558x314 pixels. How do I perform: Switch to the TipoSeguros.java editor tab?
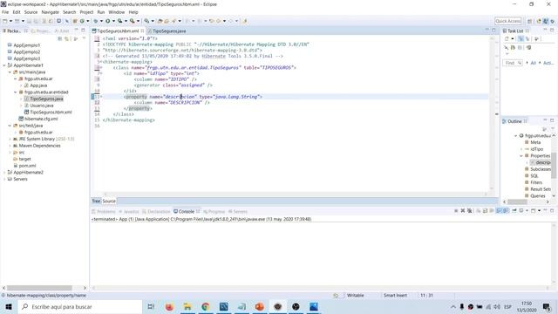[167, 31]
